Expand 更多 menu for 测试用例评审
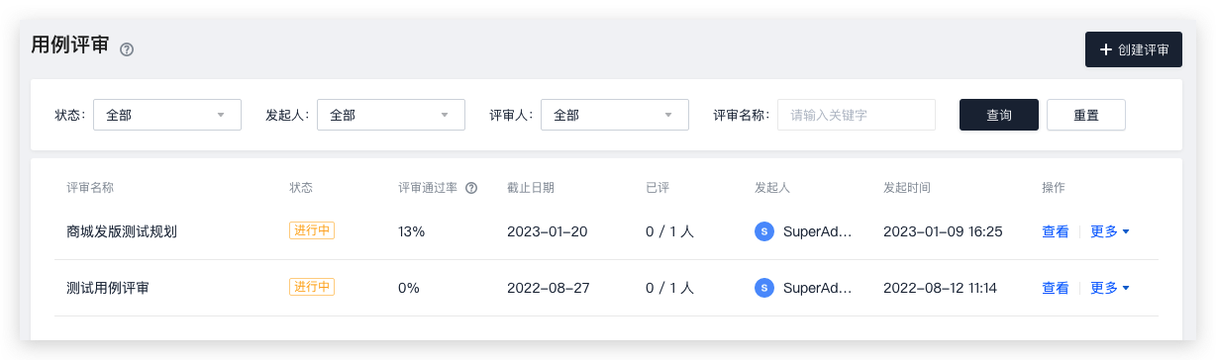The width and height of the screenshot is (1216, 360). 1110,288
